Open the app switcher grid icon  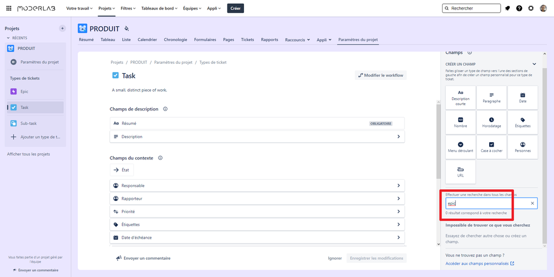click(9, 8)
